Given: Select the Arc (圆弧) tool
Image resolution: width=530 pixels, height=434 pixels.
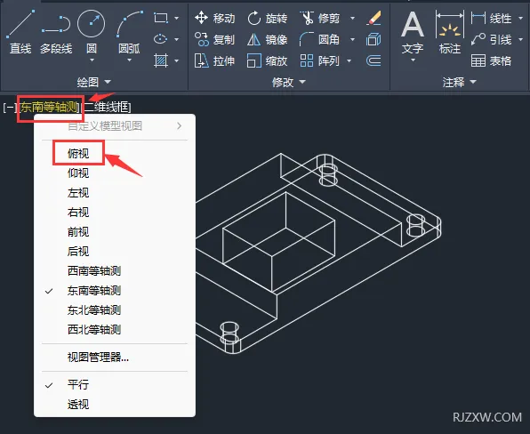Looking at the screenshot, I should 129,32.
